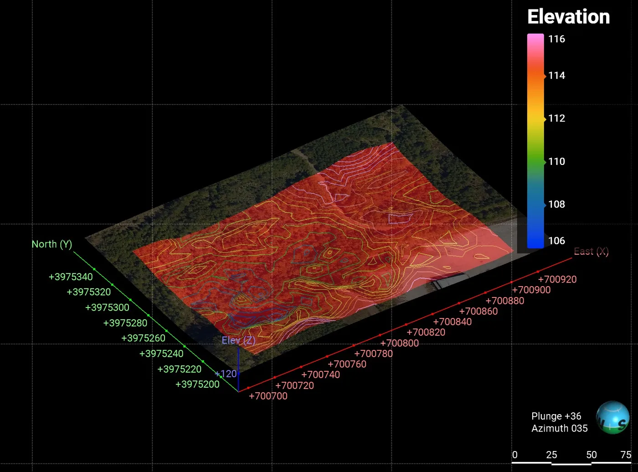Viewport: 638px width, 472px height.
Task: Click the 110 legend value
Action: pyautogui.click(x=556, y=162)
